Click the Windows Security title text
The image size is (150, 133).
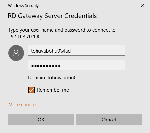click(23, 6)
